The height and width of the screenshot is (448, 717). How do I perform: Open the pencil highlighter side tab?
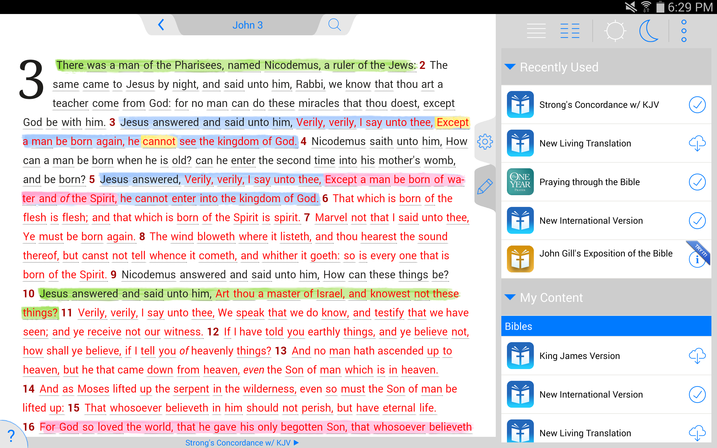coord(485,187)
